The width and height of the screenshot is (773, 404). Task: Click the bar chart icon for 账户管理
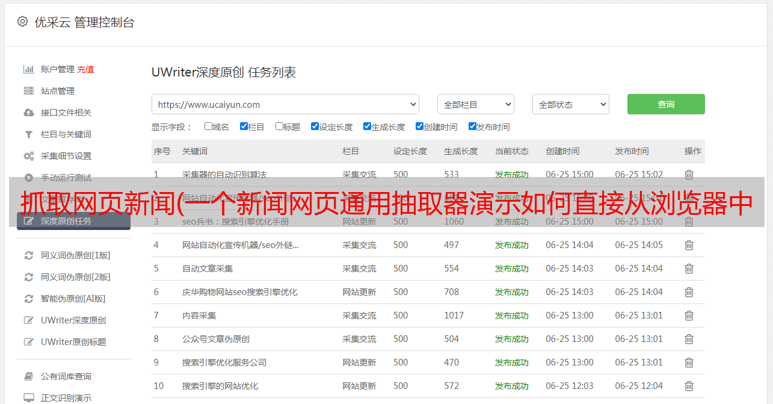[28, 69]
